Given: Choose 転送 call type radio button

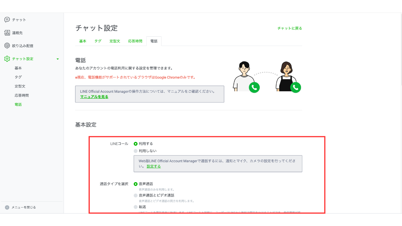Looking at the screenshot, I should (136, 207).
